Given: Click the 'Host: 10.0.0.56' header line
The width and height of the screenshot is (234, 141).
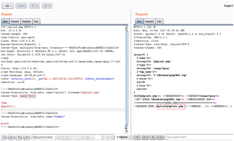Looking at the screenshot, I should coord(11,31).
